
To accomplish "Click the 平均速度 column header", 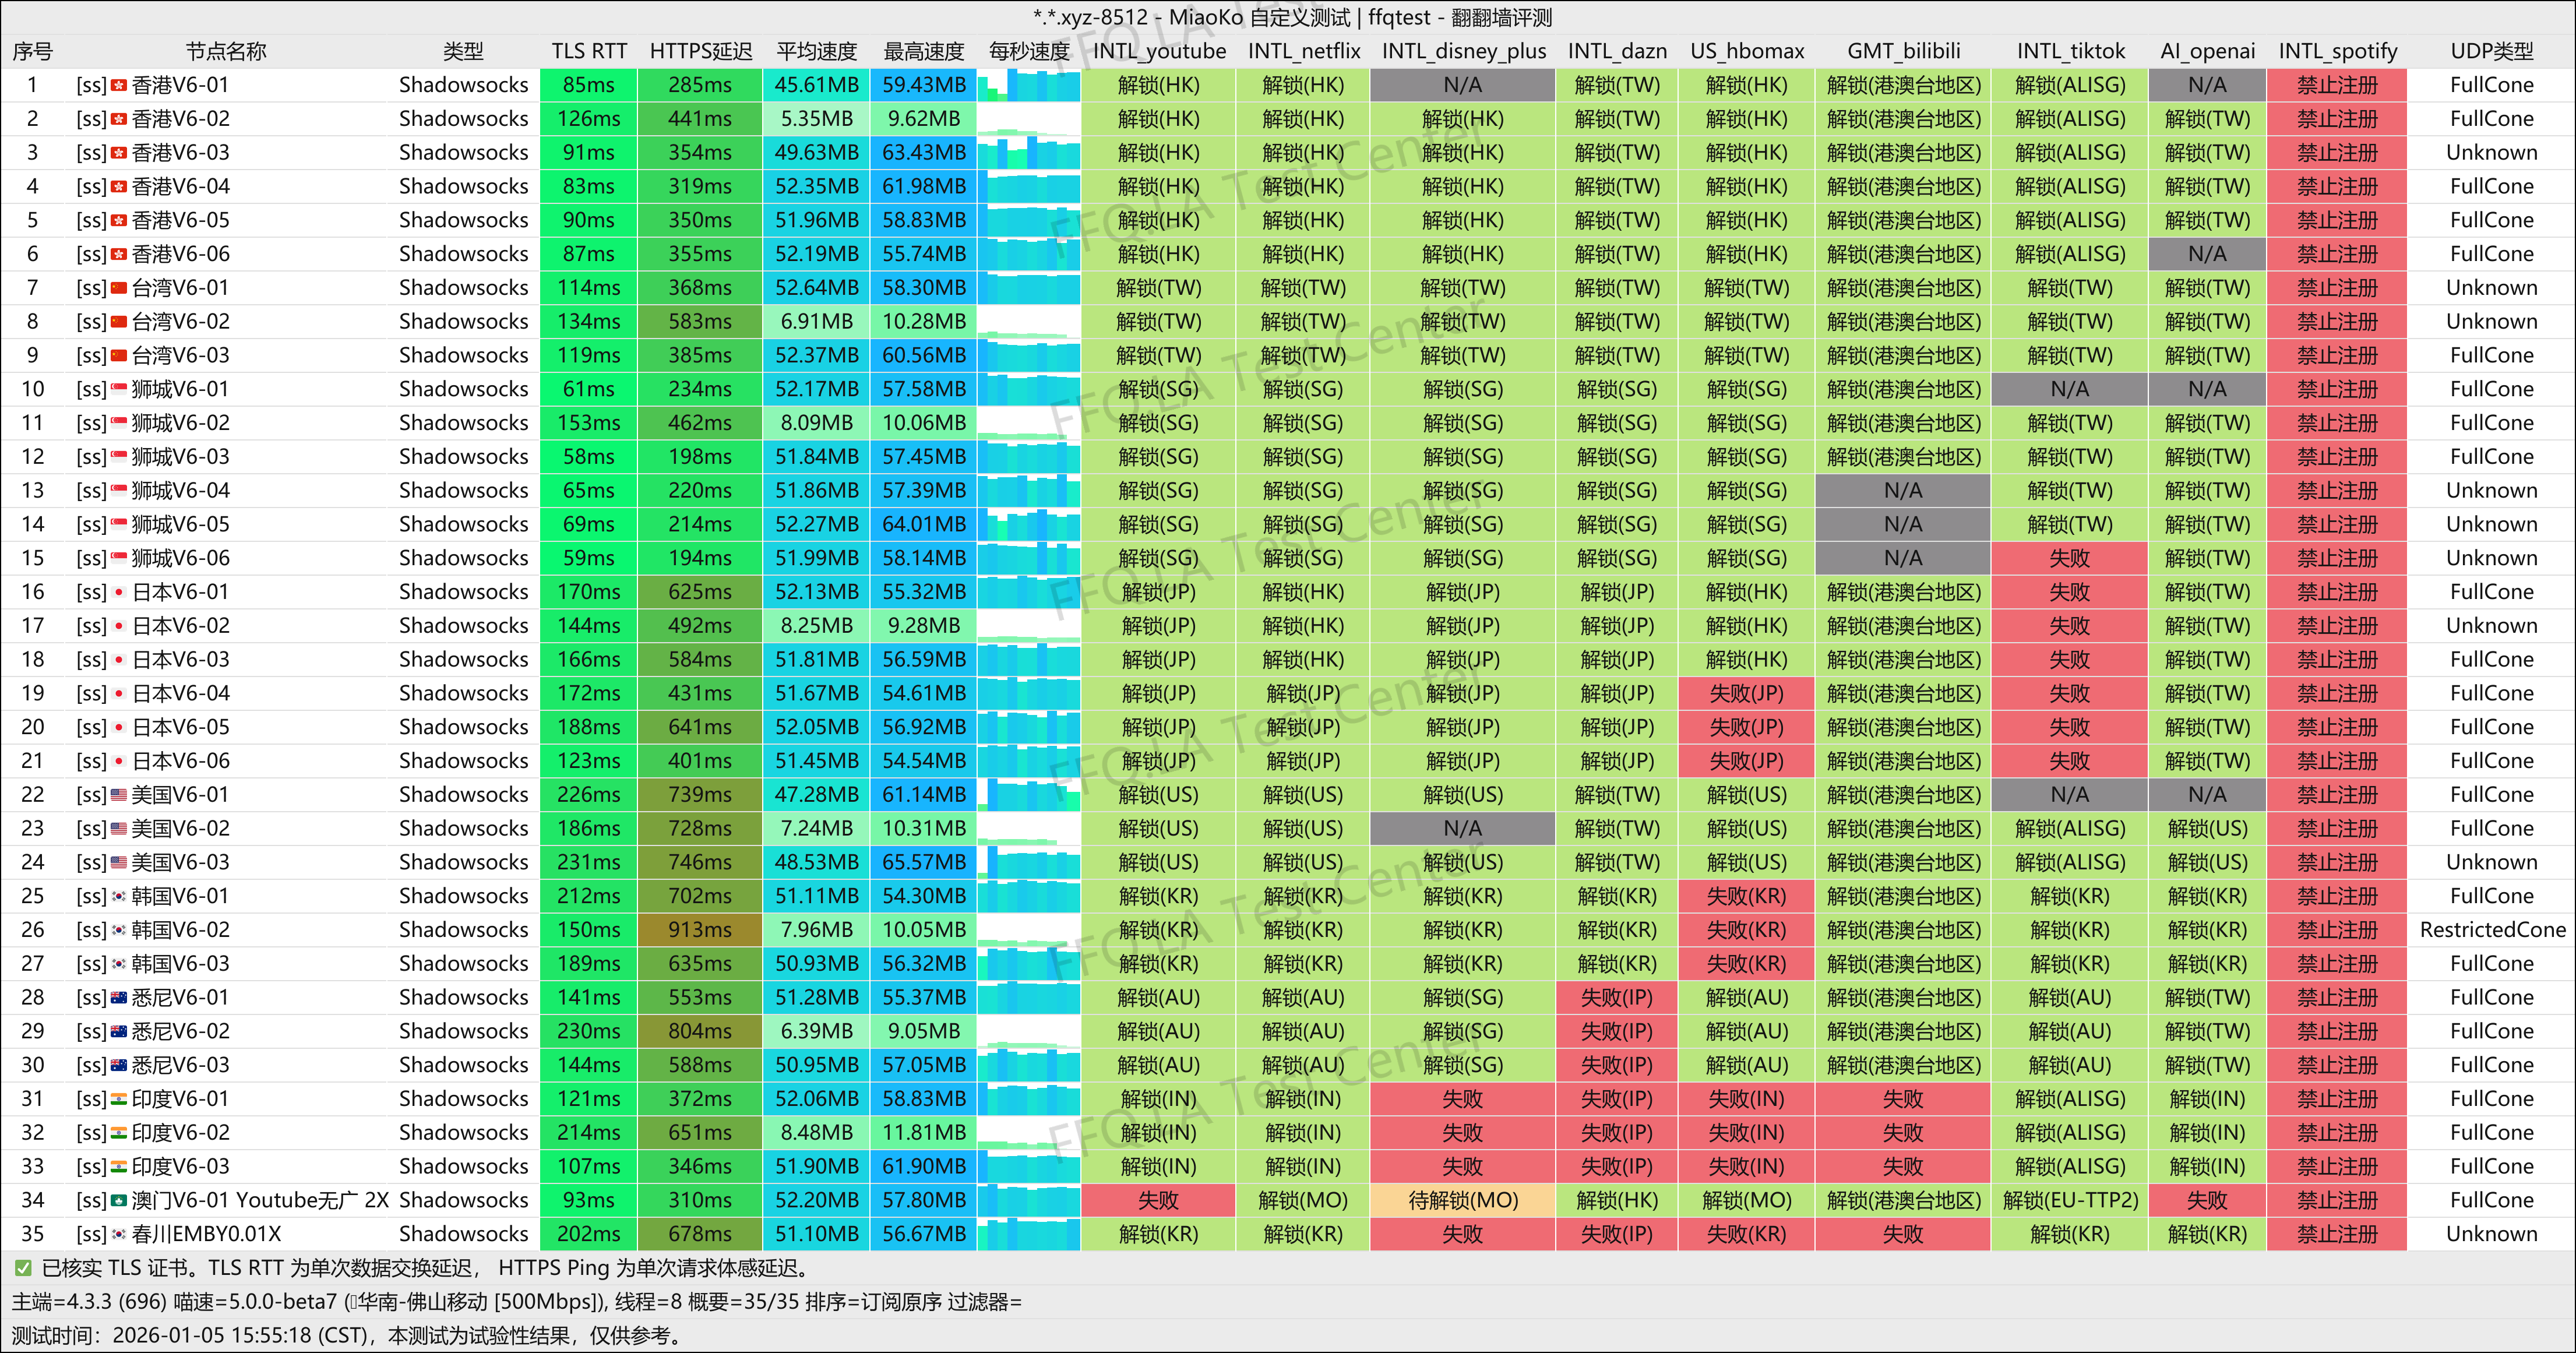I will (816, 51).
